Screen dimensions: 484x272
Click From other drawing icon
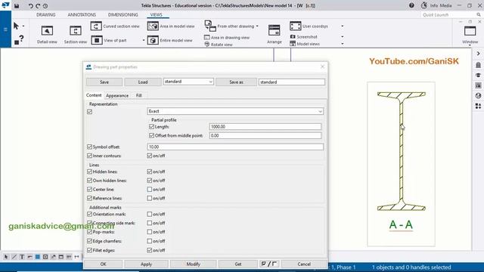(x=210, y=26)
